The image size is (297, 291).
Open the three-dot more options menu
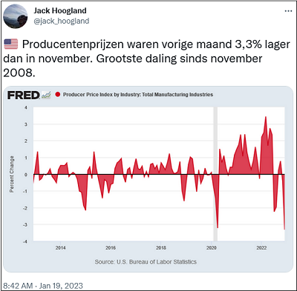[x=288, y=11]
